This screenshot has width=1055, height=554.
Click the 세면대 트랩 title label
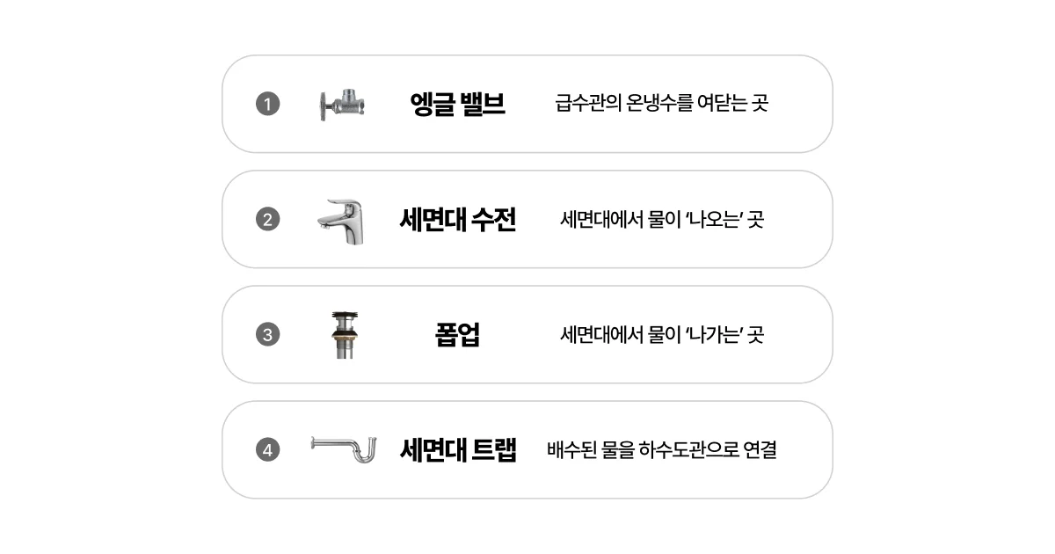(457, 450)
